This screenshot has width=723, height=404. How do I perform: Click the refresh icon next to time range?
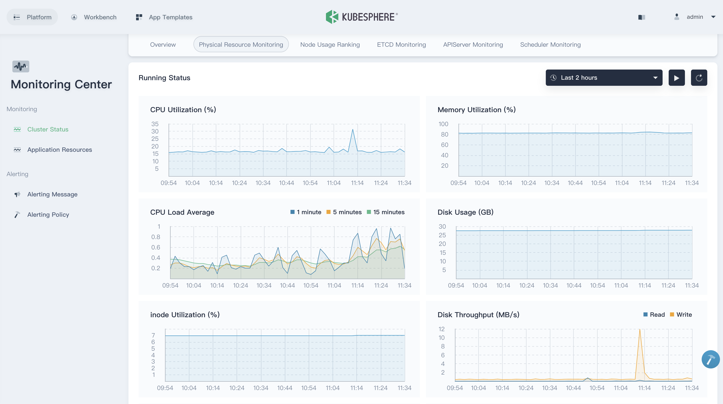point(699,78)
